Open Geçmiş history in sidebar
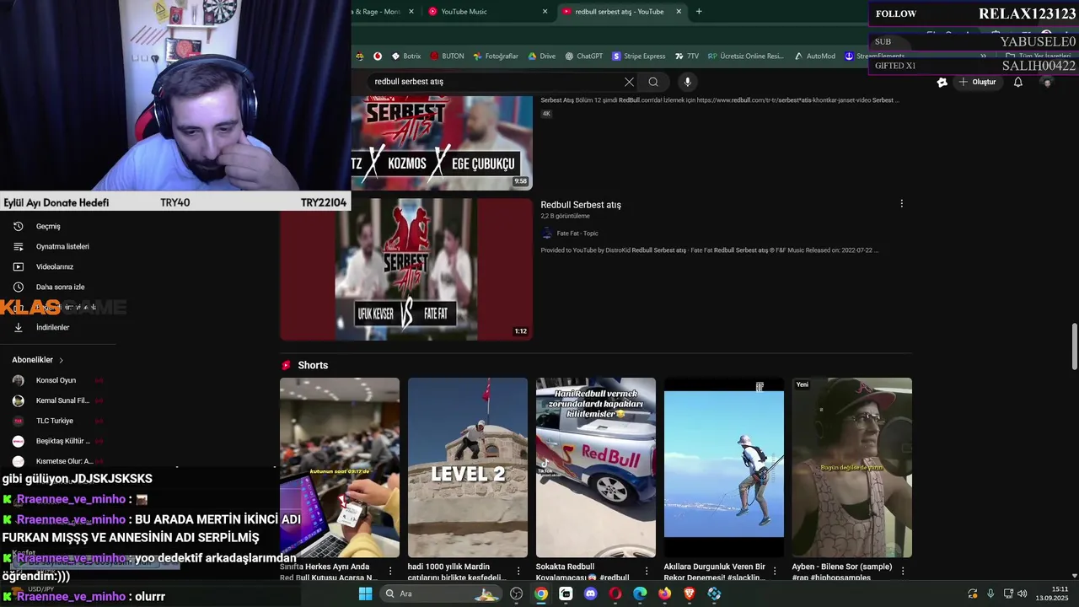The height and width of the screenshot is (607, 1079). (48, 227)
